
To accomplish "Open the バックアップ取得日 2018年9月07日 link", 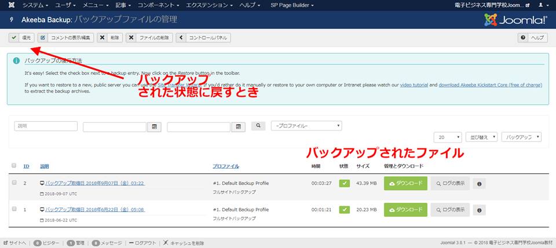I will (94, 183).
